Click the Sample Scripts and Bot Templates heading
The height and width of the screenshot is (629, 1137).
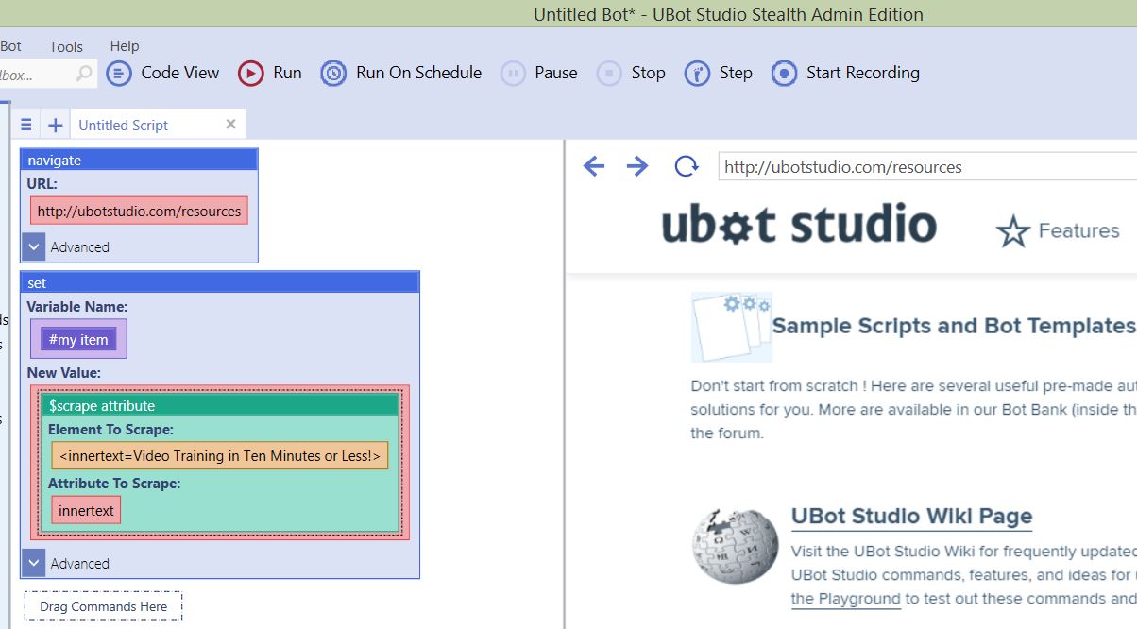[953, 326]
